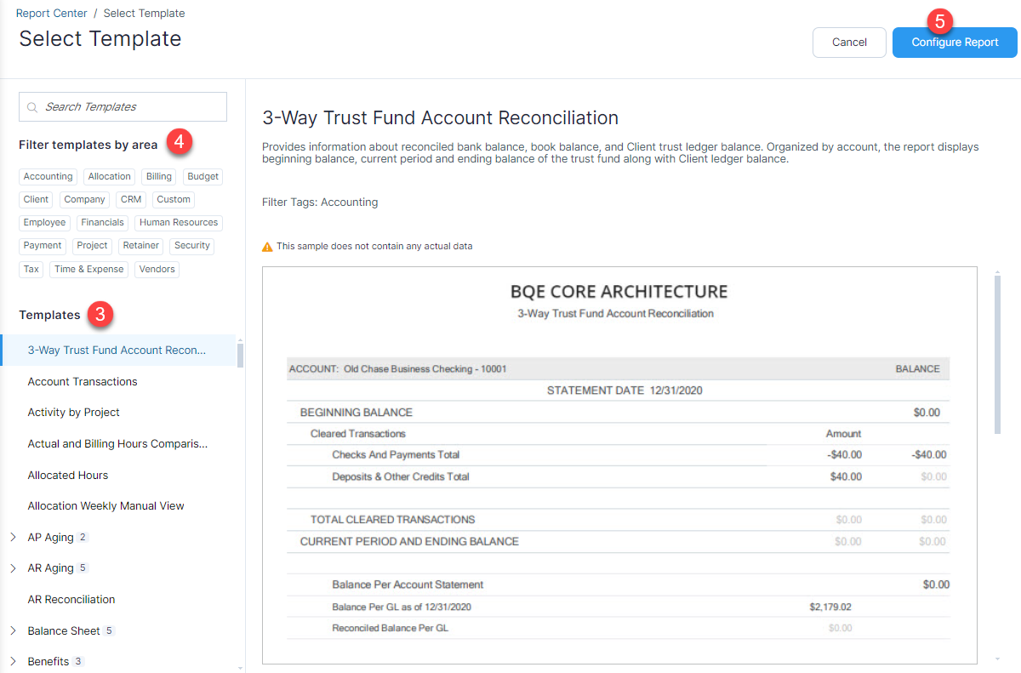Filter templates by Custom tag
The image size is (1021, 673).
tap(174, 200)
